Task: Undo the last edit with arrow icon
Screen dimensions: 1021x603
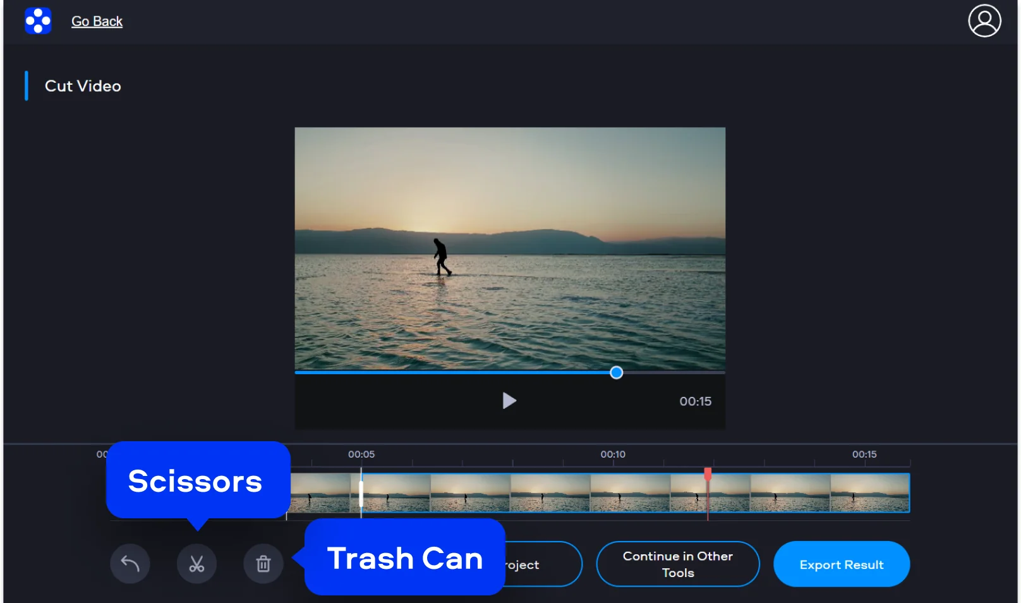Action: 130,563
